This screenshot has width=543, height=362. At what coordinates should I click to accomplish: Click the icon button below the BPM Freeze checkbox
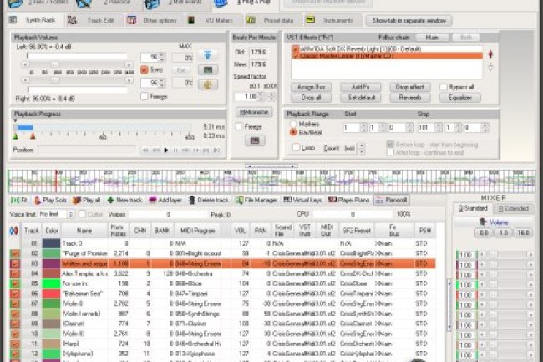click(255, 140)
